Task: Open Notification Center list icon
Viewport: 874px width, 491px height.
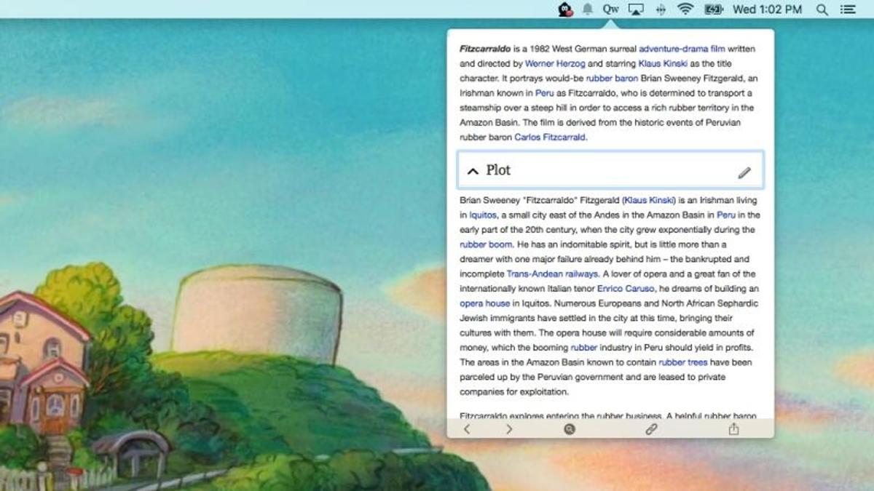Action: pyautogui.click(x=847, y=9)
